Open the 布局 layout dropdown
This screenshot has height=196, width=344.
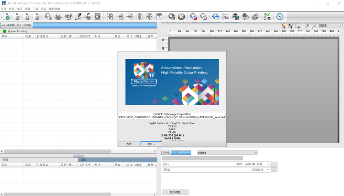coord(216,170)
